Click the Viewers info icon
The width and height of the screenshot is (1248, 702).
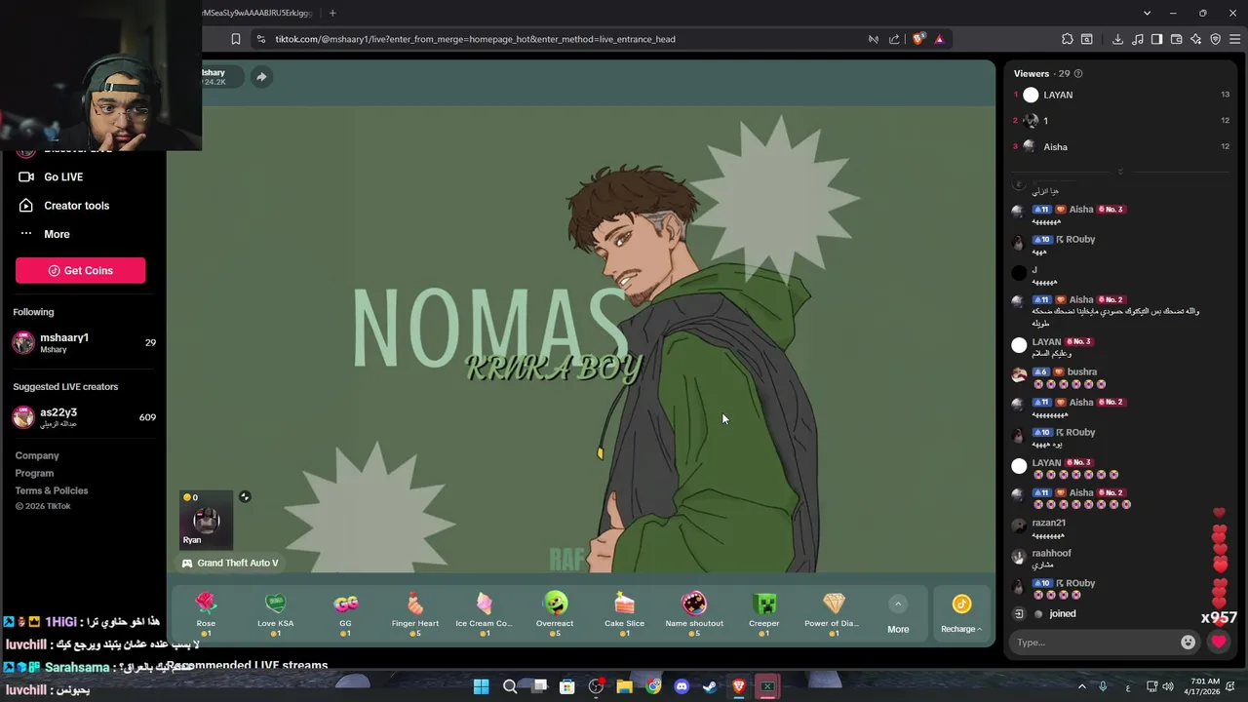coord(1077,73)
